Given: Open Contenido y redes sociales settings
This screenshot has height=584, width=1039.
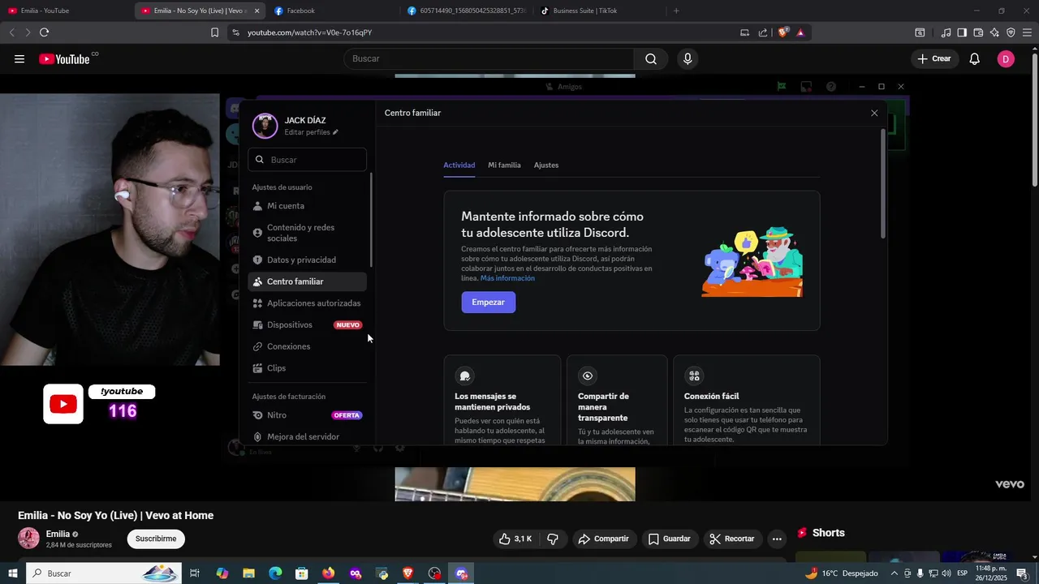Looking at the screenshot, I should [307, 233].
